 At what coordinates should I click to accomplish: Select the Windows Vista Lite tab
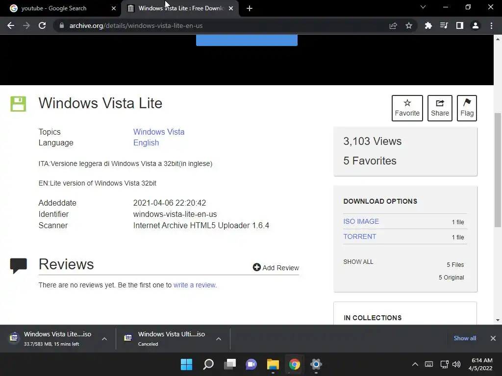179,8
